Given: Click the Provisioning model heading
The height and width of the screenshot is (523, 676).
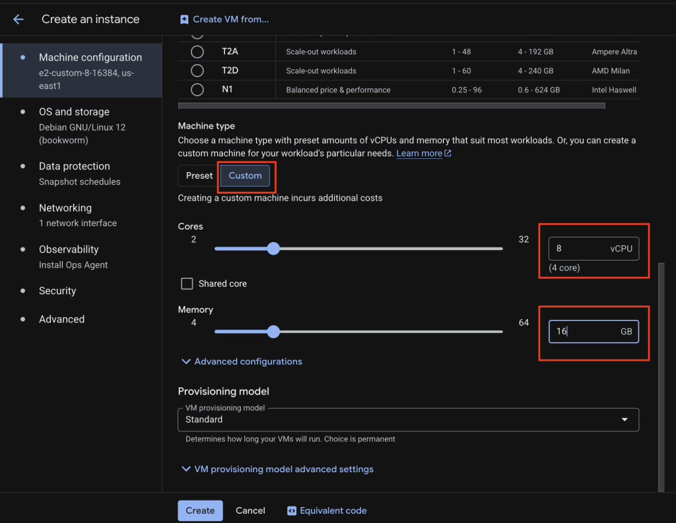Looking at the screenshot, I should [x=223, y=391].
